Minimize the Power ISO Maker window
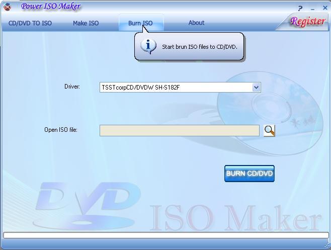The height and width of the screenshot is (250, 331). click(312, 9)
